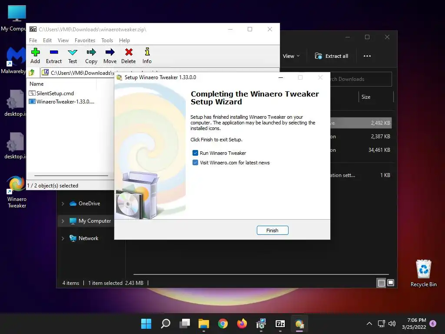445x334 pixels.
Task: Select SilentSetup.cmd in 7-Zip list
Action: coord(51,93)
